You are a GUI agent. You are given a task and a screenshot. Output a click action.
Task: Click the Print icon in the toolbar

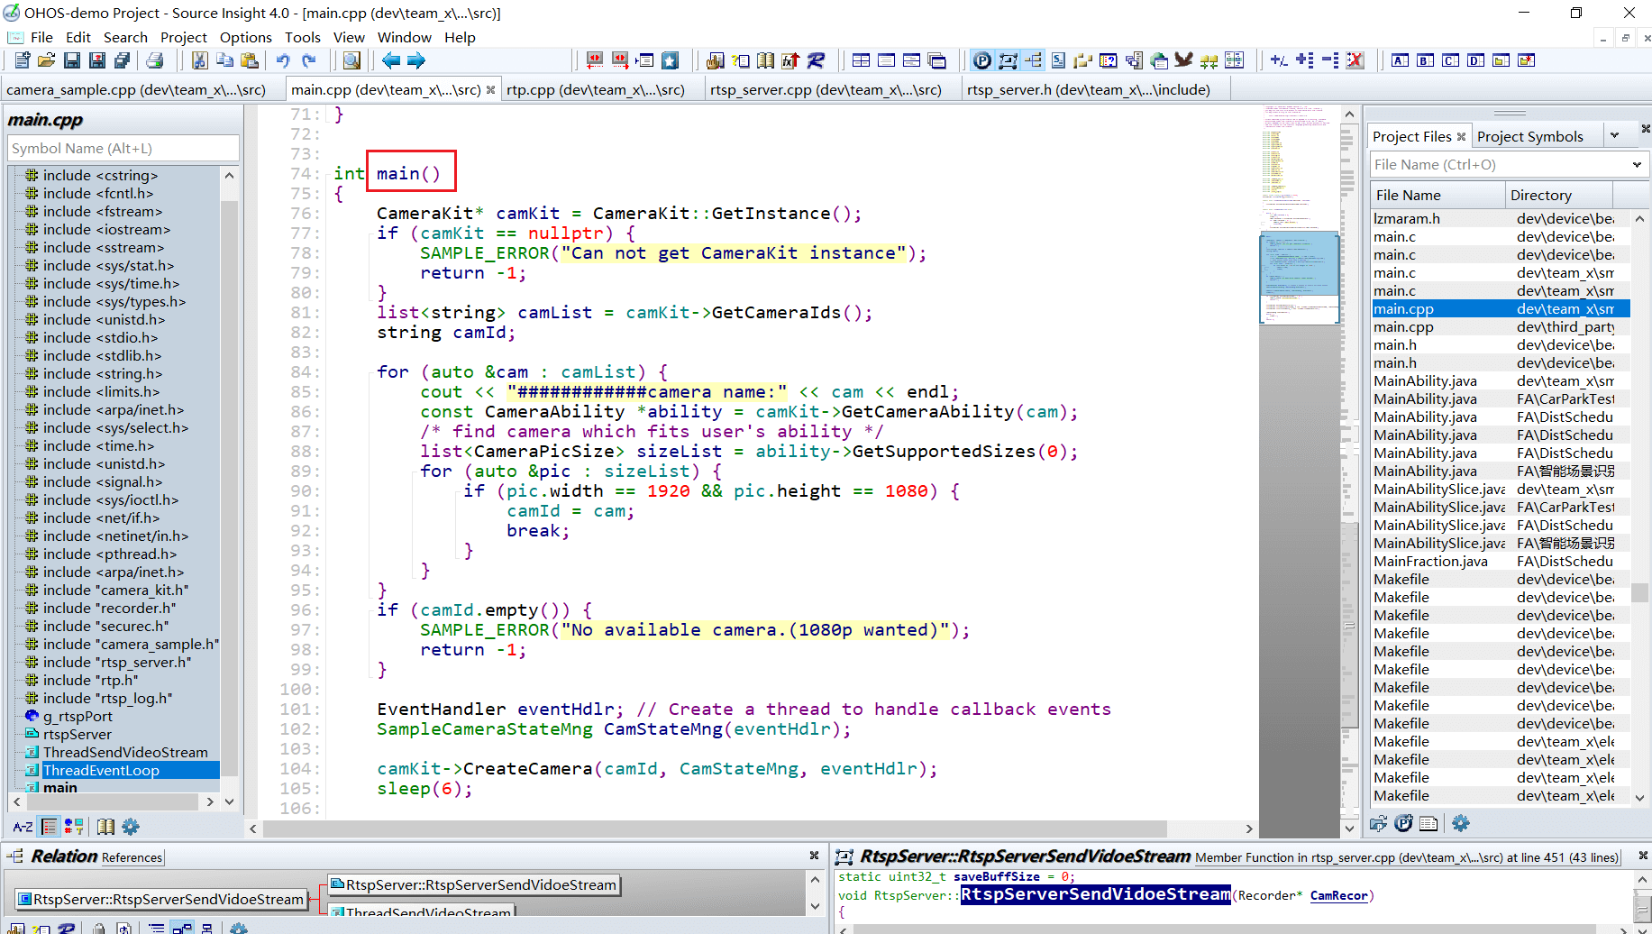click(155, 60)
